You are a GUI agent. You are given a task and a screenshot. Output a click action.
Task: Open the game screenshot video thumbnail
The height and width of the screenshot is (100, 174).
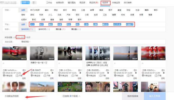point(70,87)
